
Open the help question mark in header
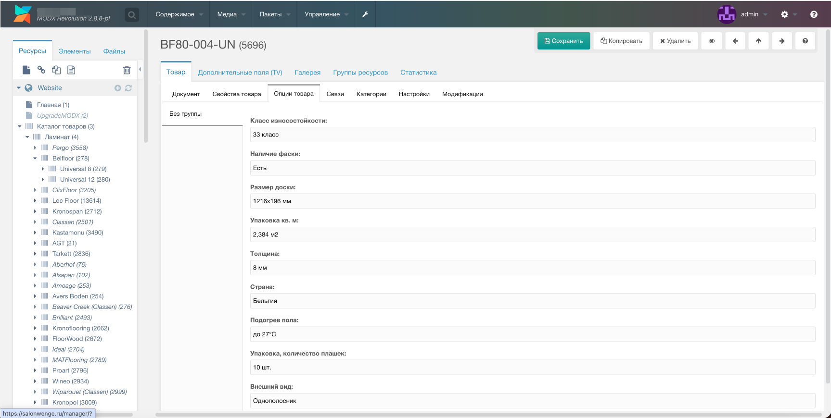click(814, 14)
